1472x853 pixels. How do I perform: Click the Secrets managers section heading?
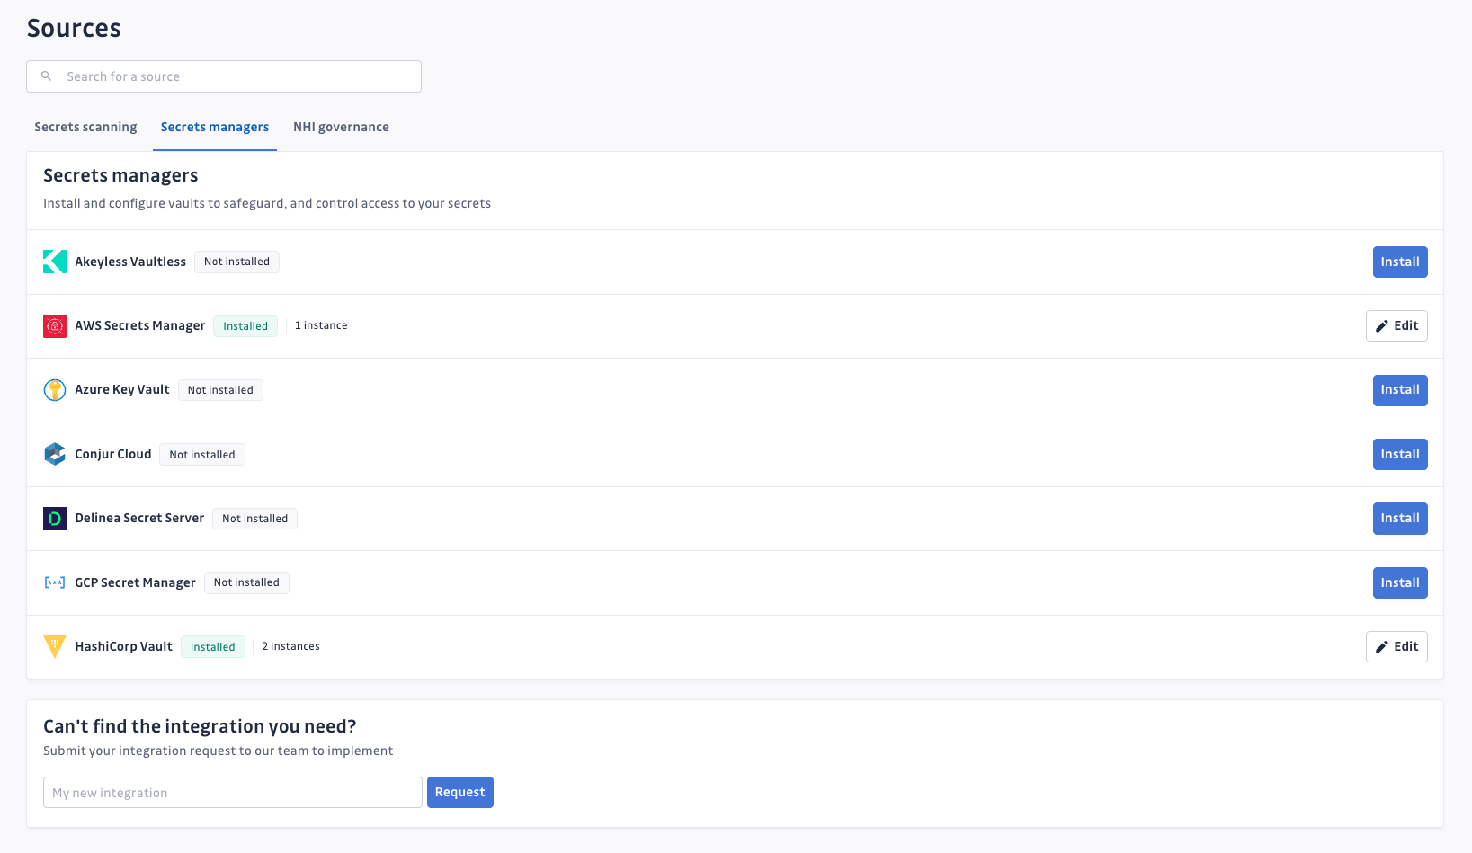tap(120, 175)
